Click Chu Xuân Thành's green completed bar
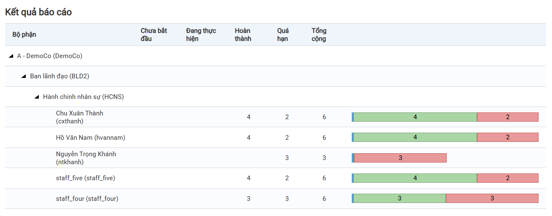Viewport: 552px width, 216px height. [415, 117]
